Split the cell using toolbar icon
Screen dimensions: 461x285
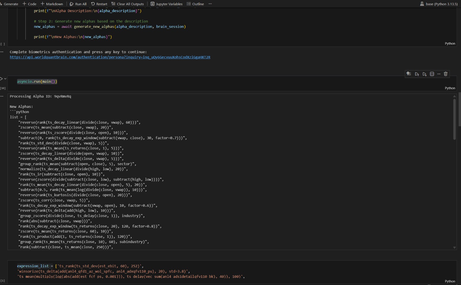[x=432, y=74]
